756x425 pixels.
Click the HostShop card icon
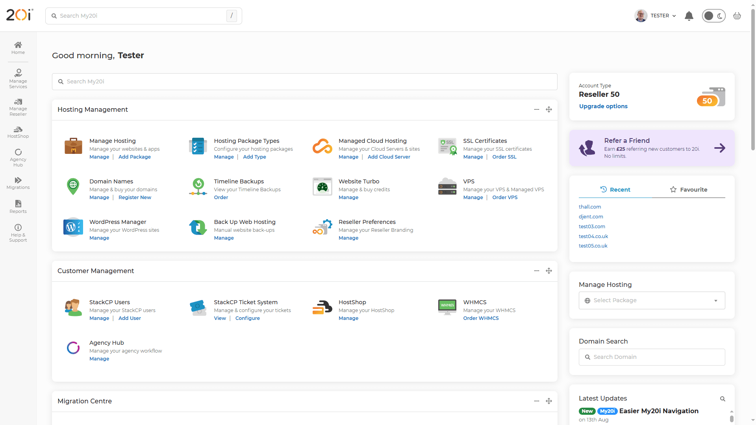tap(322, 307)
